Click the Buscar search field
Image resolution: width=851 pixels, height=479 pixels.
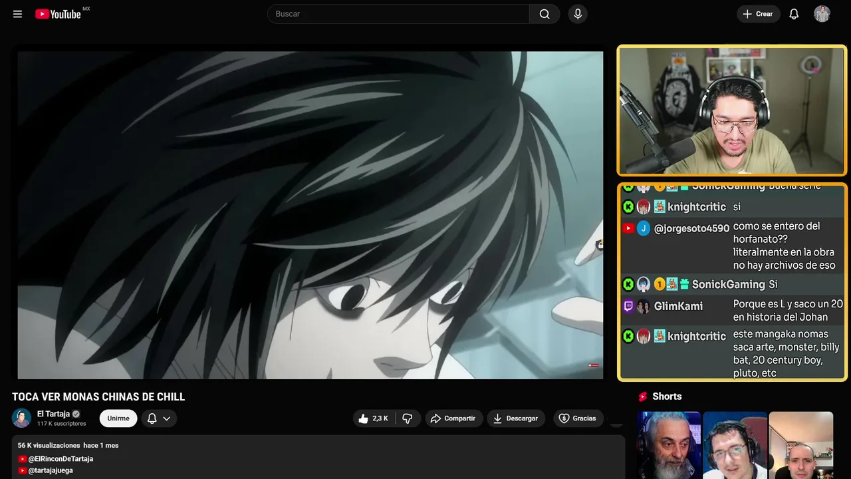398,14
